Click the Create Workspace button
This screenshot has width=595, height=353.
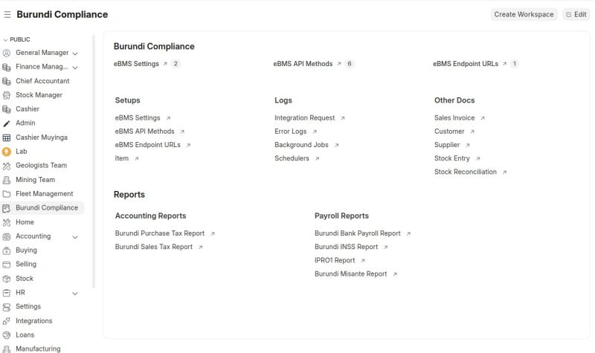click(x=524, y=14)
